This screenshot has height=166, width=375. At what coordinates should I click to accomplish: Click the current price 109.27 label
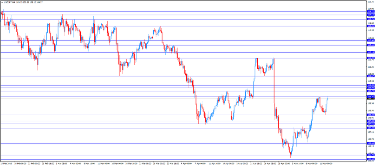(x=370, y=98)
